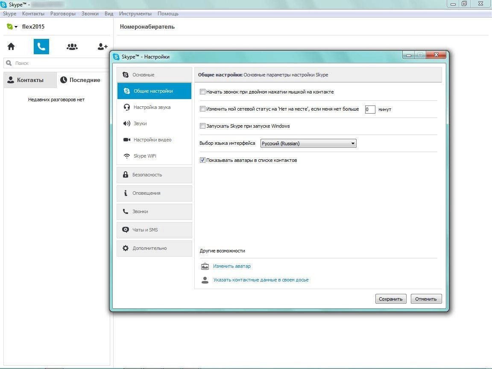Expand the Чаты и SMS section
Image resolution: width=492 pixels, height=369 pixels.
(x=154, y=230)
